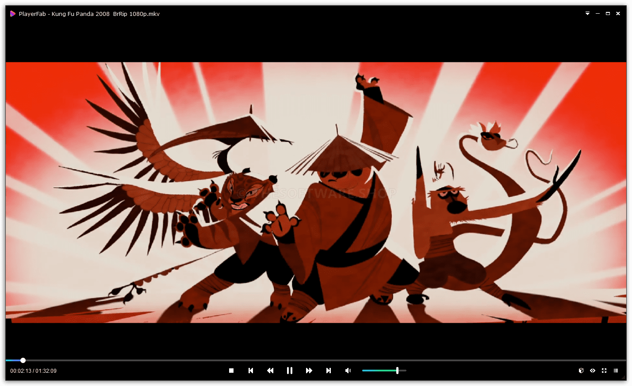The width and height of the screenshot is (632, 386).
Task: Minimize the PlayerFab window
Action: point(598,14)
